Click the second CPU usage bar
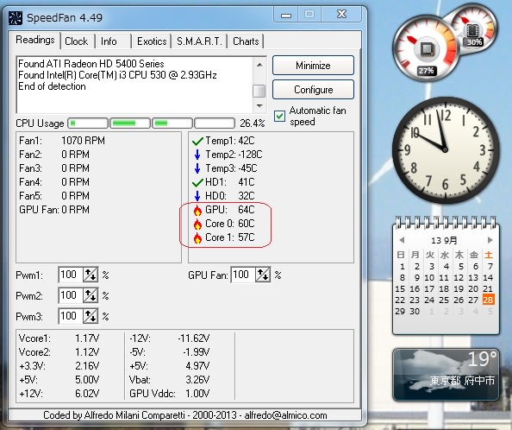This screenshot has height=430, width=512. [130, 123]
